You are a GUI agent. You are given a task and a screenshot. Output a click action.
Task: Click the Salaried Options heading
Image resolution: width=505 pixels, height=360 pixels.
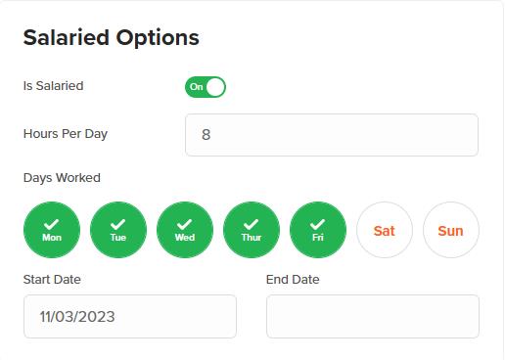[112, 37]
